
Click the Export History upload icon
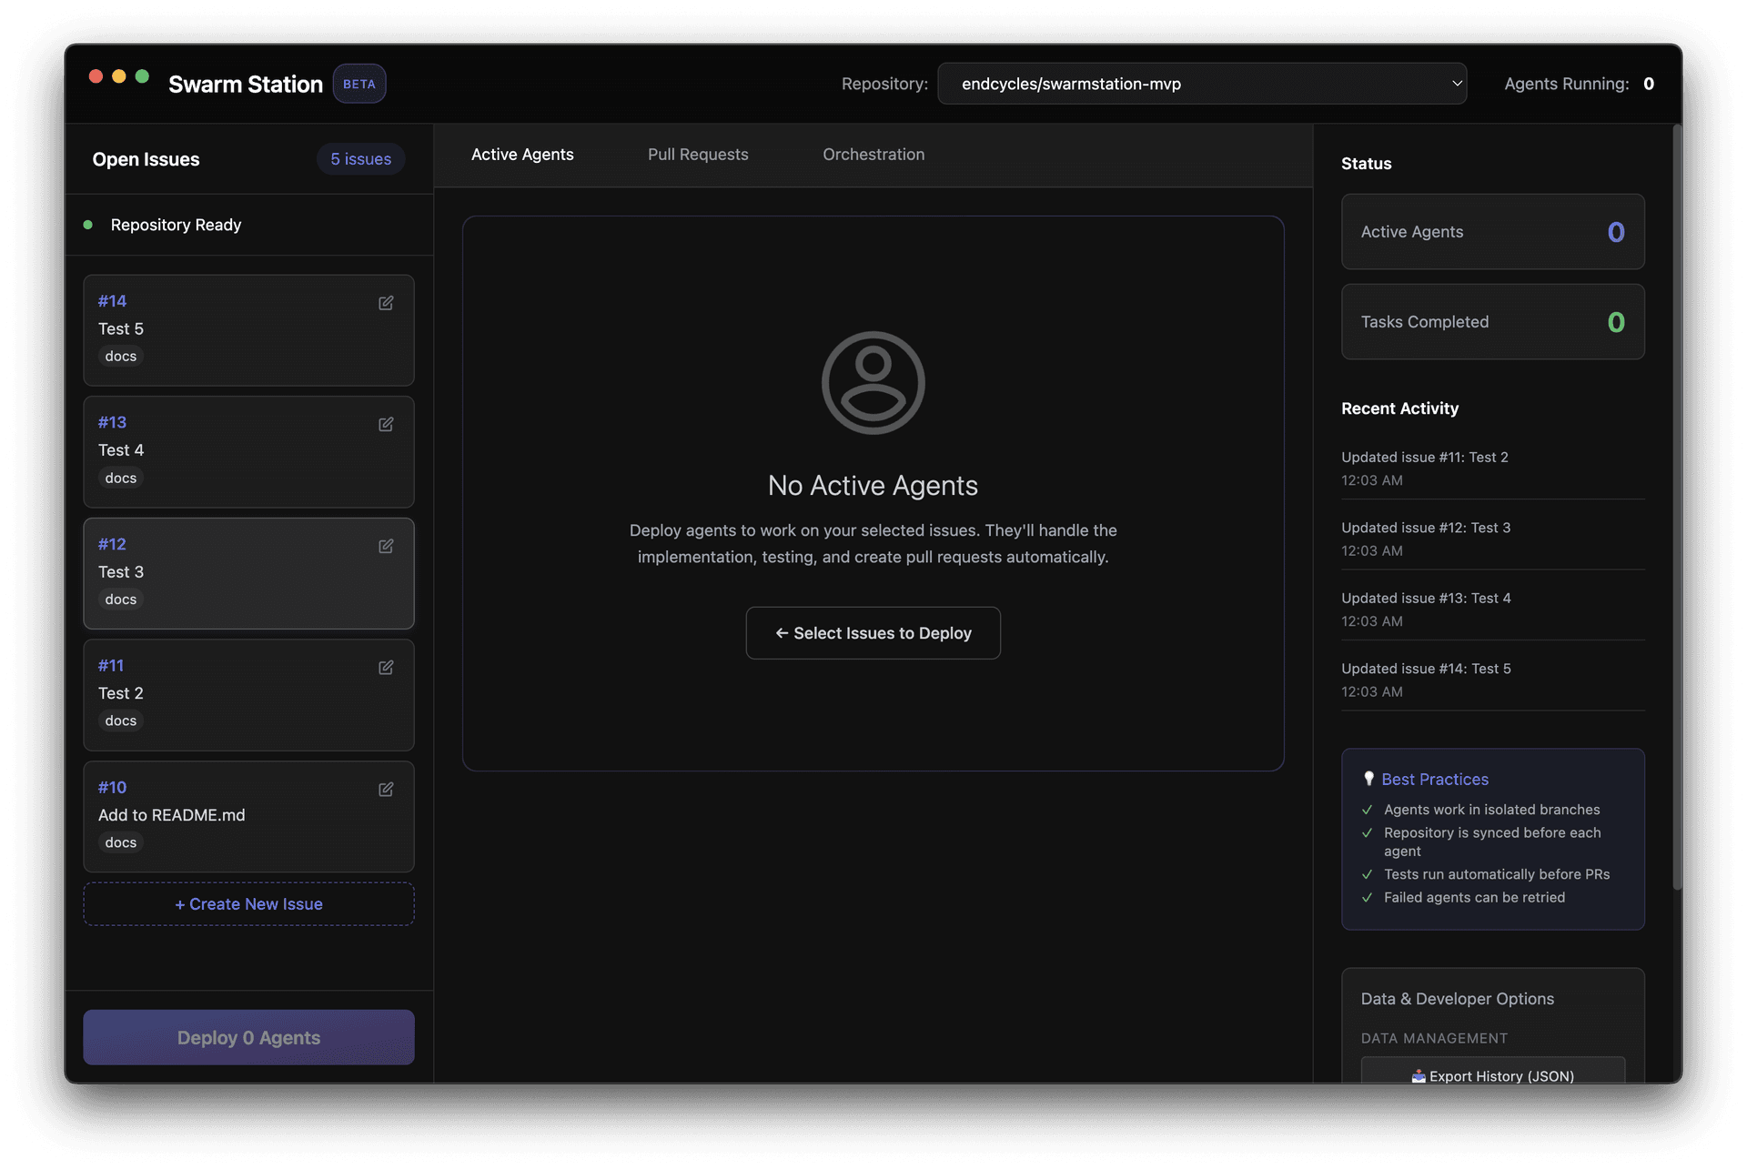tap(1418, 1075)
